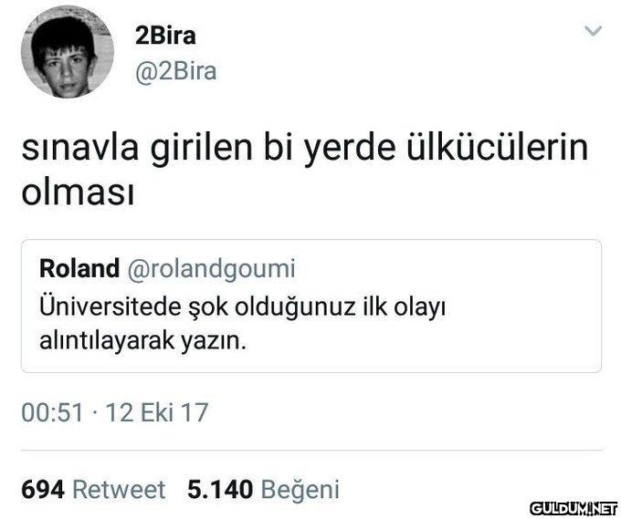View the 5.140 likes count number
The image size is (621, 519).
[220, 489]
